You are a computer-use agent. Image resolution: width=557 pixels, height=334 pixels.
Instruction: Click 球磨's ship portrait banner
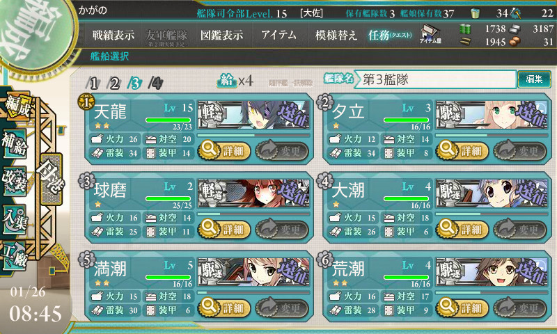pos(253,193)
